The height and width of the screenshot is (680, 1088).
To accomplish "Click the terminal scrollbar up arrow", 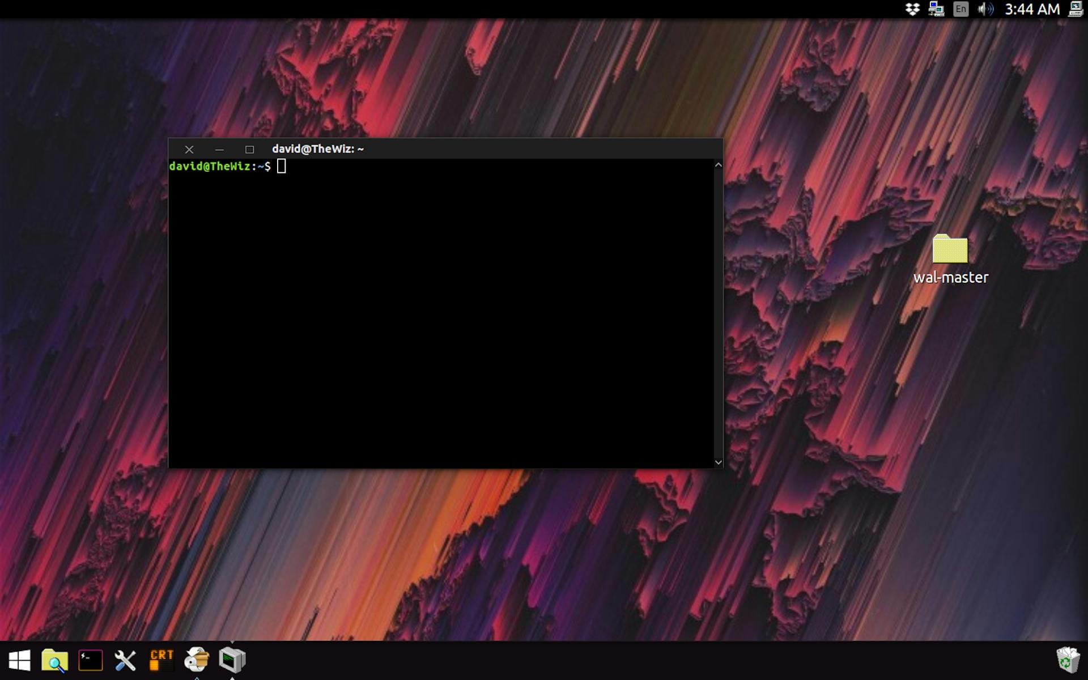I will [718, 165].
